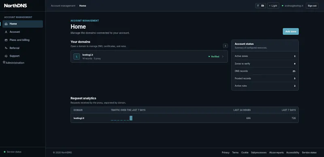Click the Last 7 Days column header
This screenshot has width=324, height=157.
tap(289, 110)
